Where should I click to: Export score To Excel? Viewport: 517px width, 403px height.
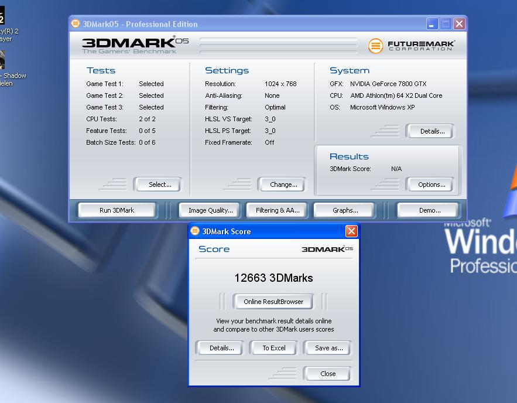coord(273,348)
